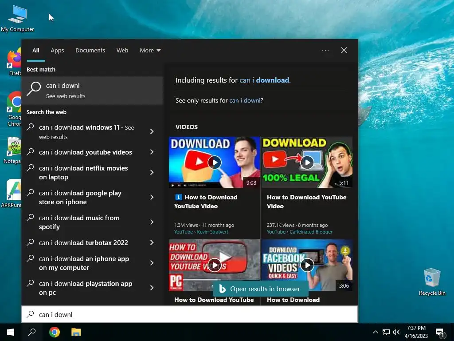The height and width of the screenshot is (341, 454).
Task: Play the PC How To Download YouTube Videos thumbnail
Action: click(214, 265)
